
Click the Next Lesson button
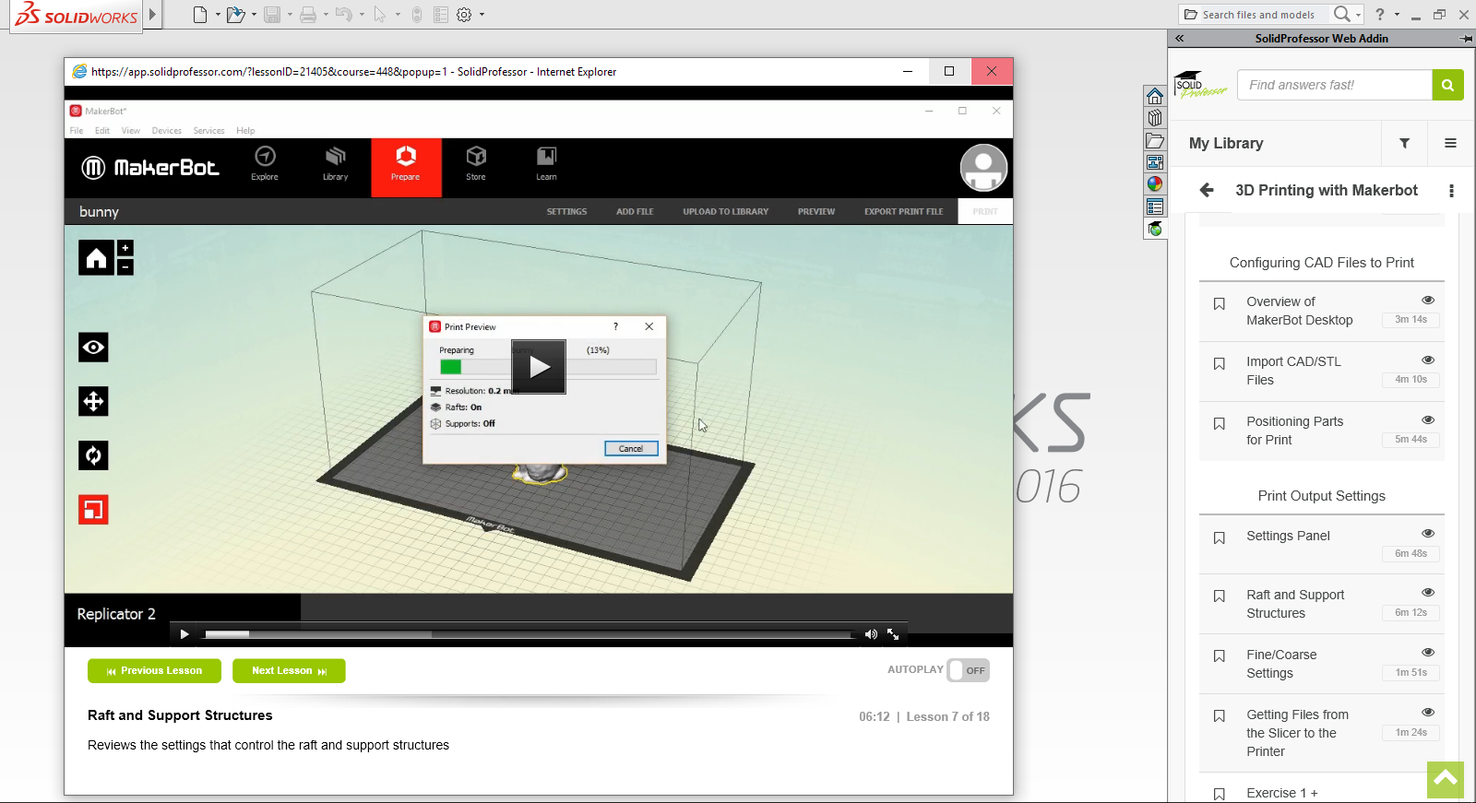[x=289, y=671]
